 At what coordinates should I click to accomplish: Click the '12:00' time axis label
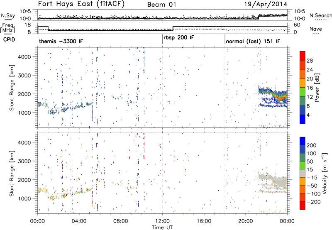(x=162, y=221)
